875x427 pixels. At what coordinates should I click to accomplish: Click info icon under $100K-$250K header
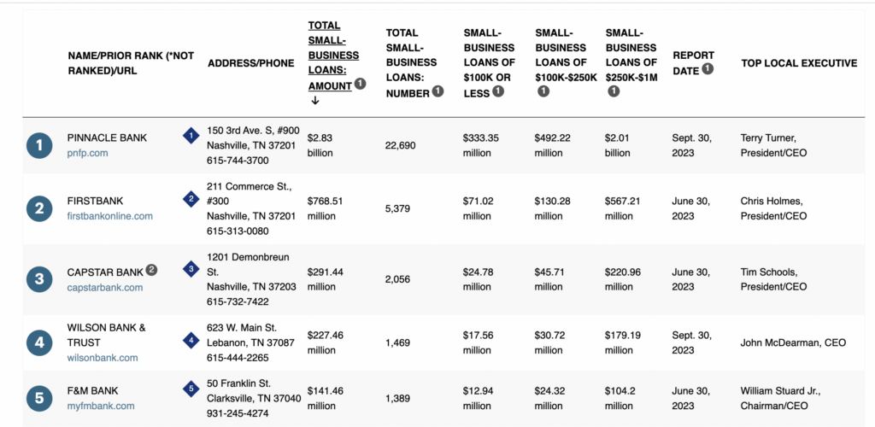point(543,91)
